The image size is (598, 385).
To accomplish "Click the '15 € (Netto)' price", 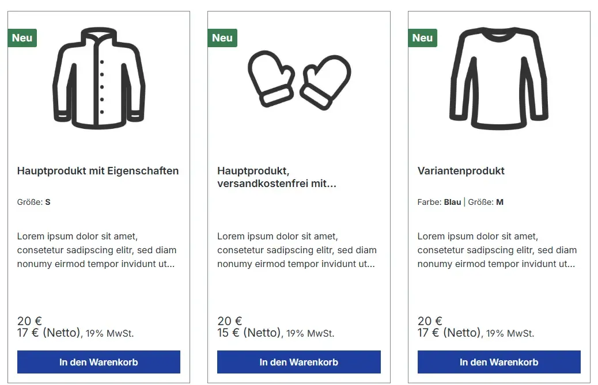I will click(x=249, y=333).
